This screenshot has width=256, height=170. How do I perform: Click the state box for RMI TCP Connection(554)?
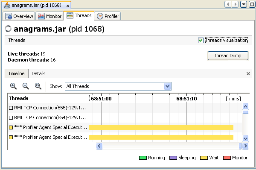point(11,118)
